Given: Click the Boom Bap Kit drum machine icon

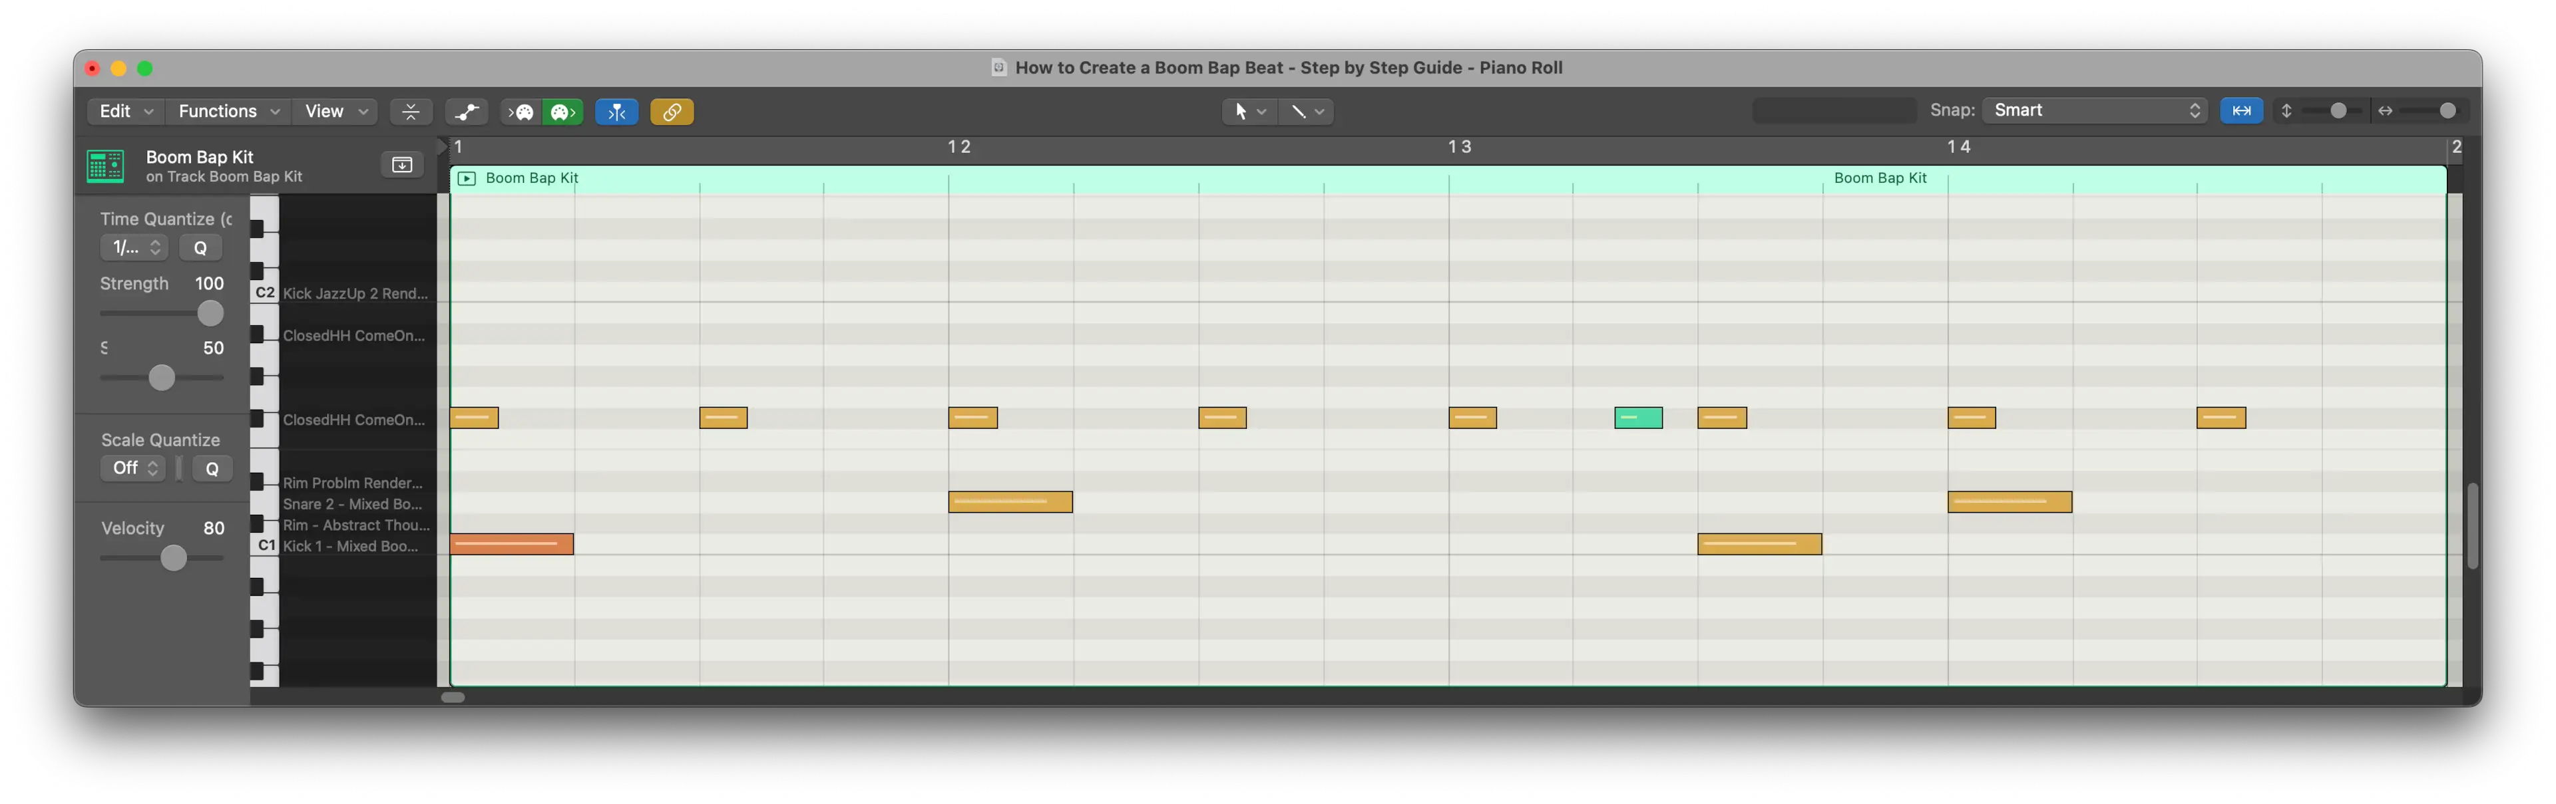Looking at the screenshot, I should (x=105, y=166).
